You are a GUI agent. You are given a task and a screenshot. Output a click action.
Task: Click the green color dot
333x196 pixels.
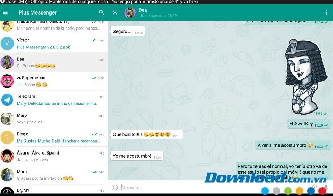click(x=288, y=191)
